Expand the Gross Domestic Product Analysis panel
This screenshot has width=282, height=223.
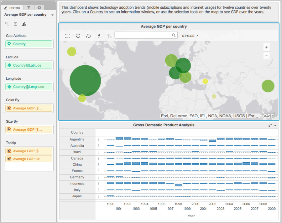coord(270,125)
